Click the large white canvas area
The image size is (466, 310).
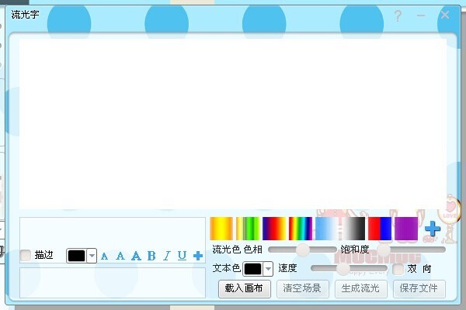[x=233, y=120]
